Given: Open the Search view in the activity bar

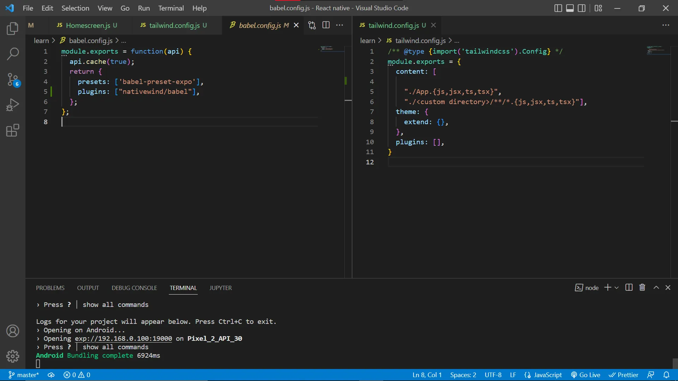Looking at the screenshot, I should [x=13, y=54].
